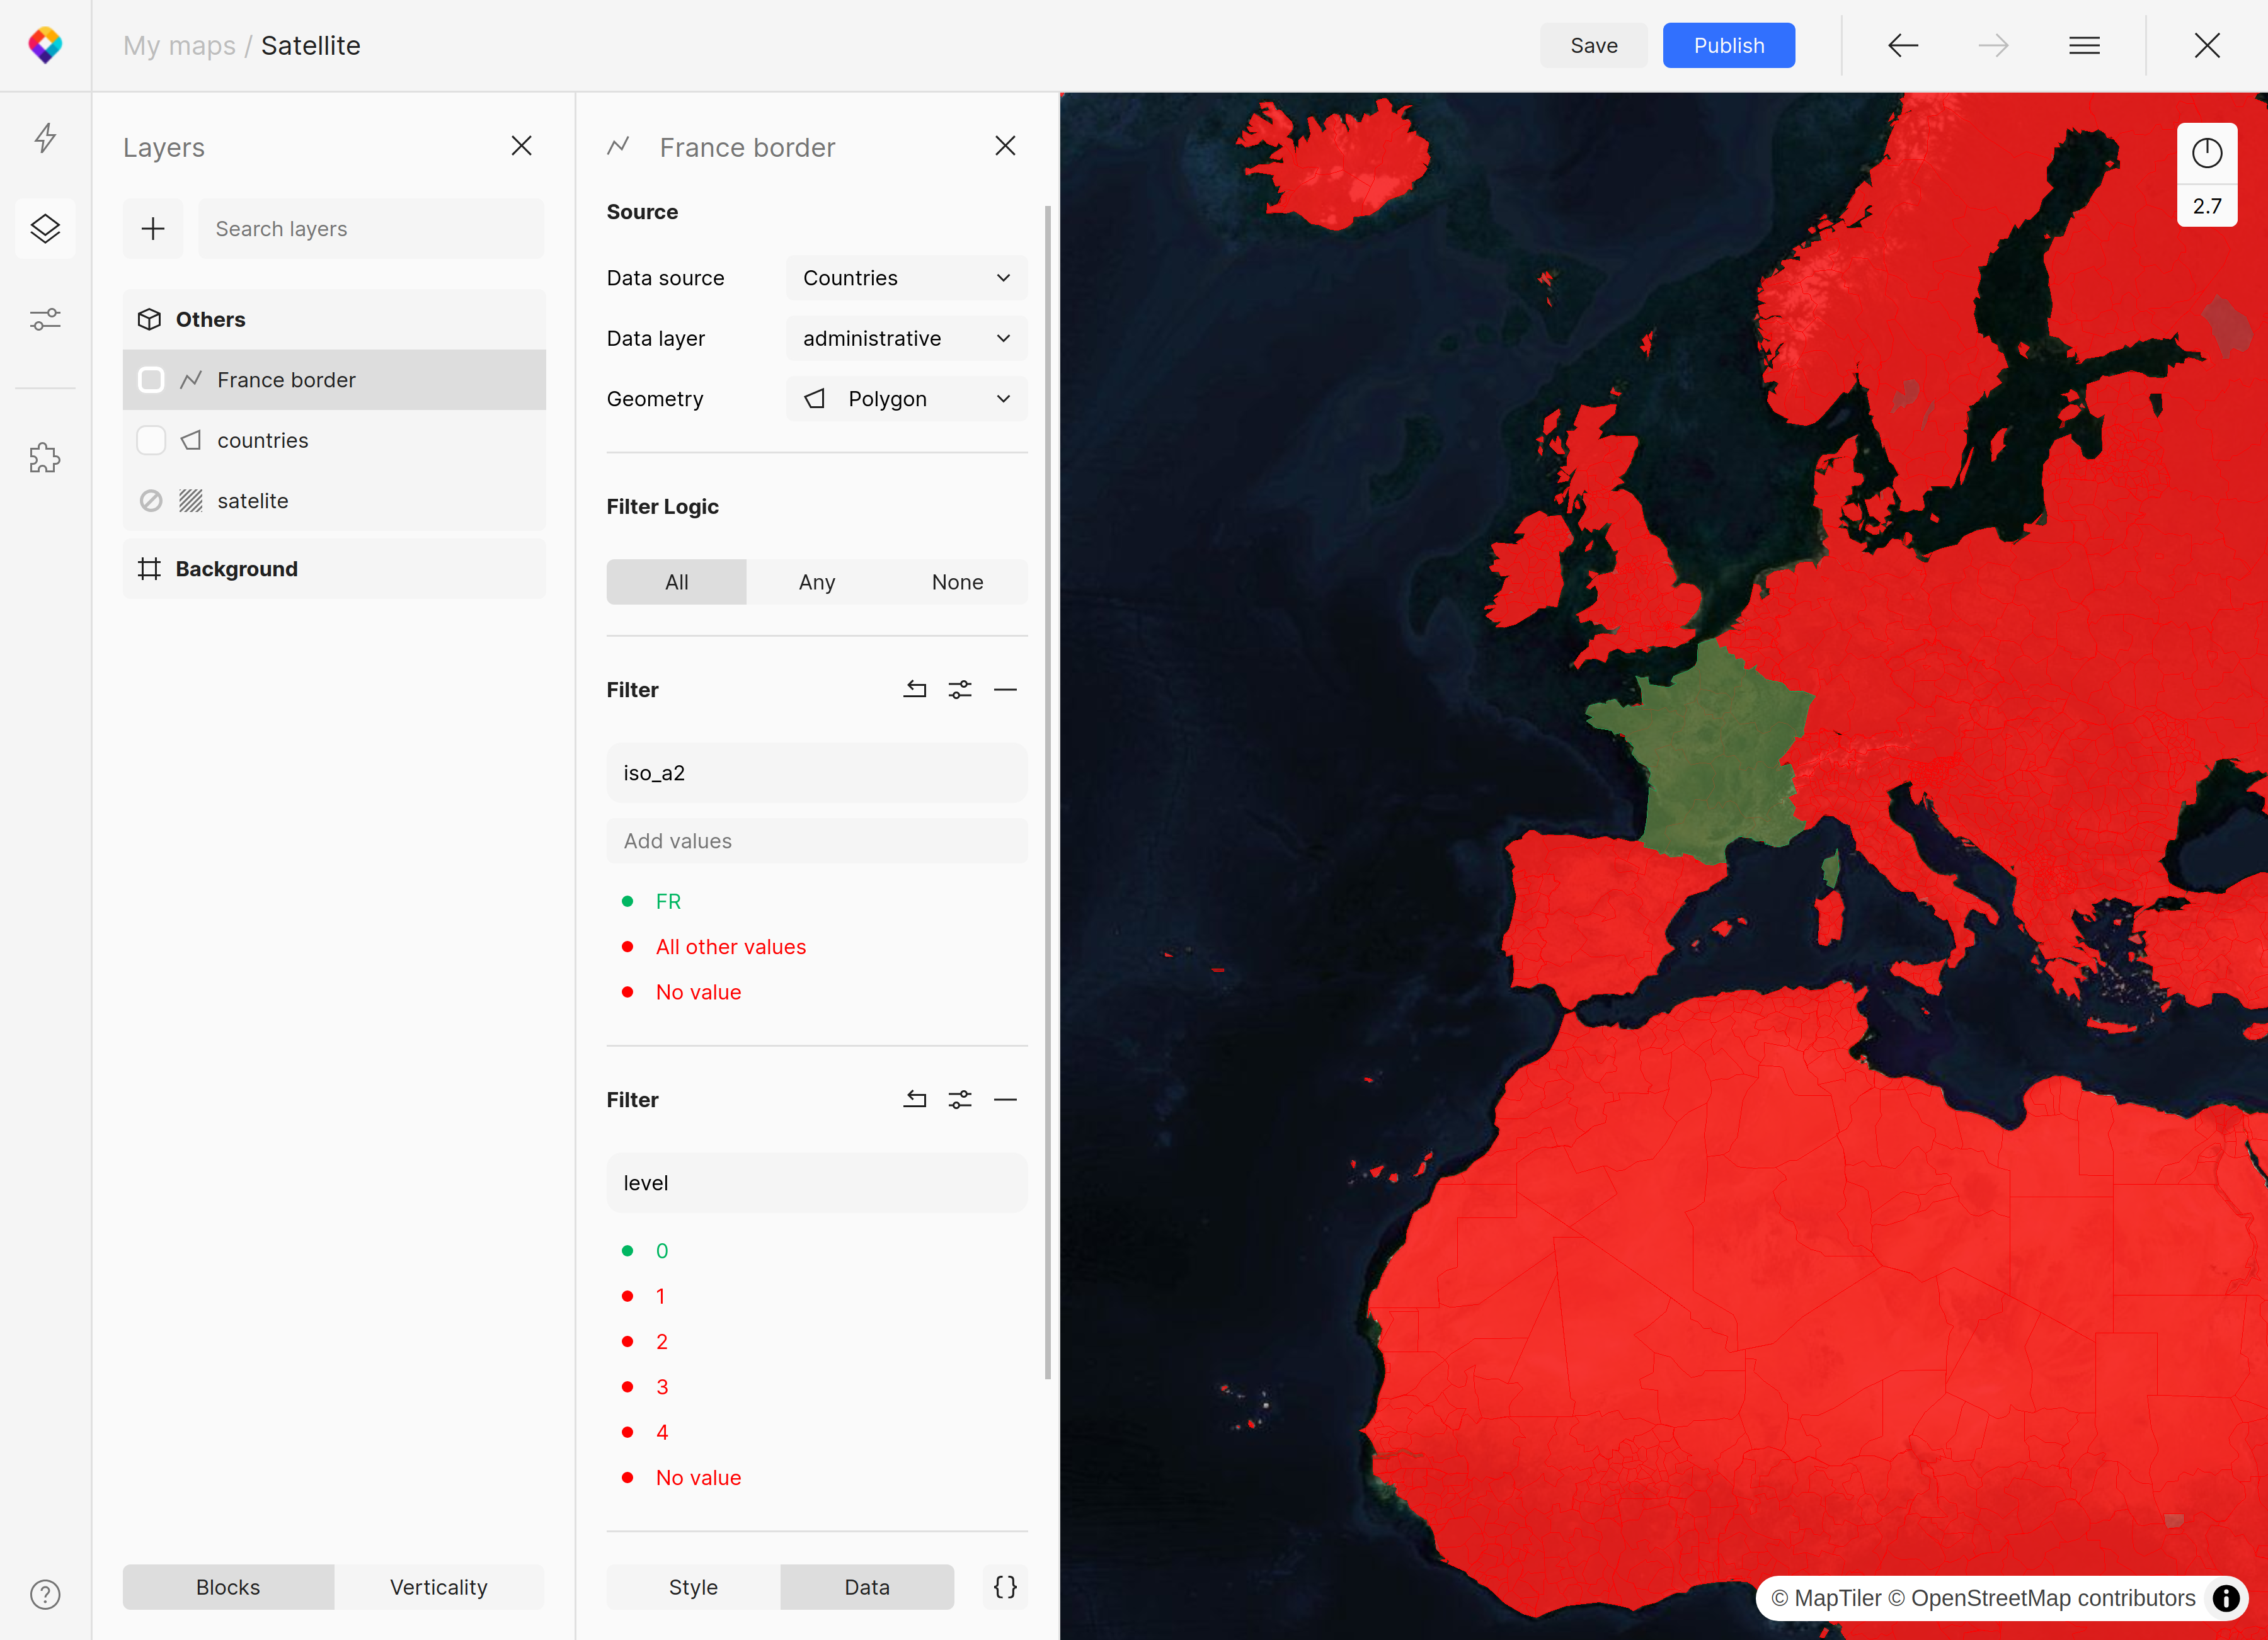
Task: Open the lightning quick actions sidebar icon
Action: coord(45,137)
